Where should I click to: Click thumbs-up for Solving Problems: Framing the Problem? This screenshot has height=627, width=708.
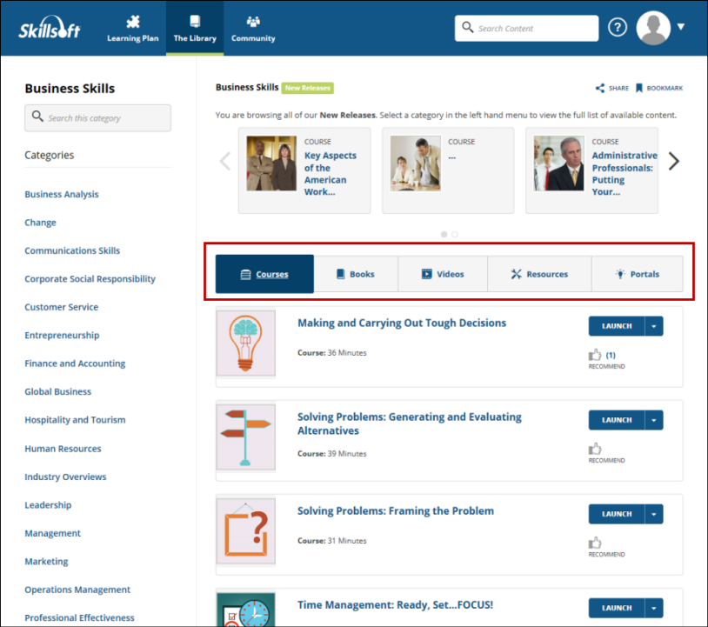coord(596,543)
